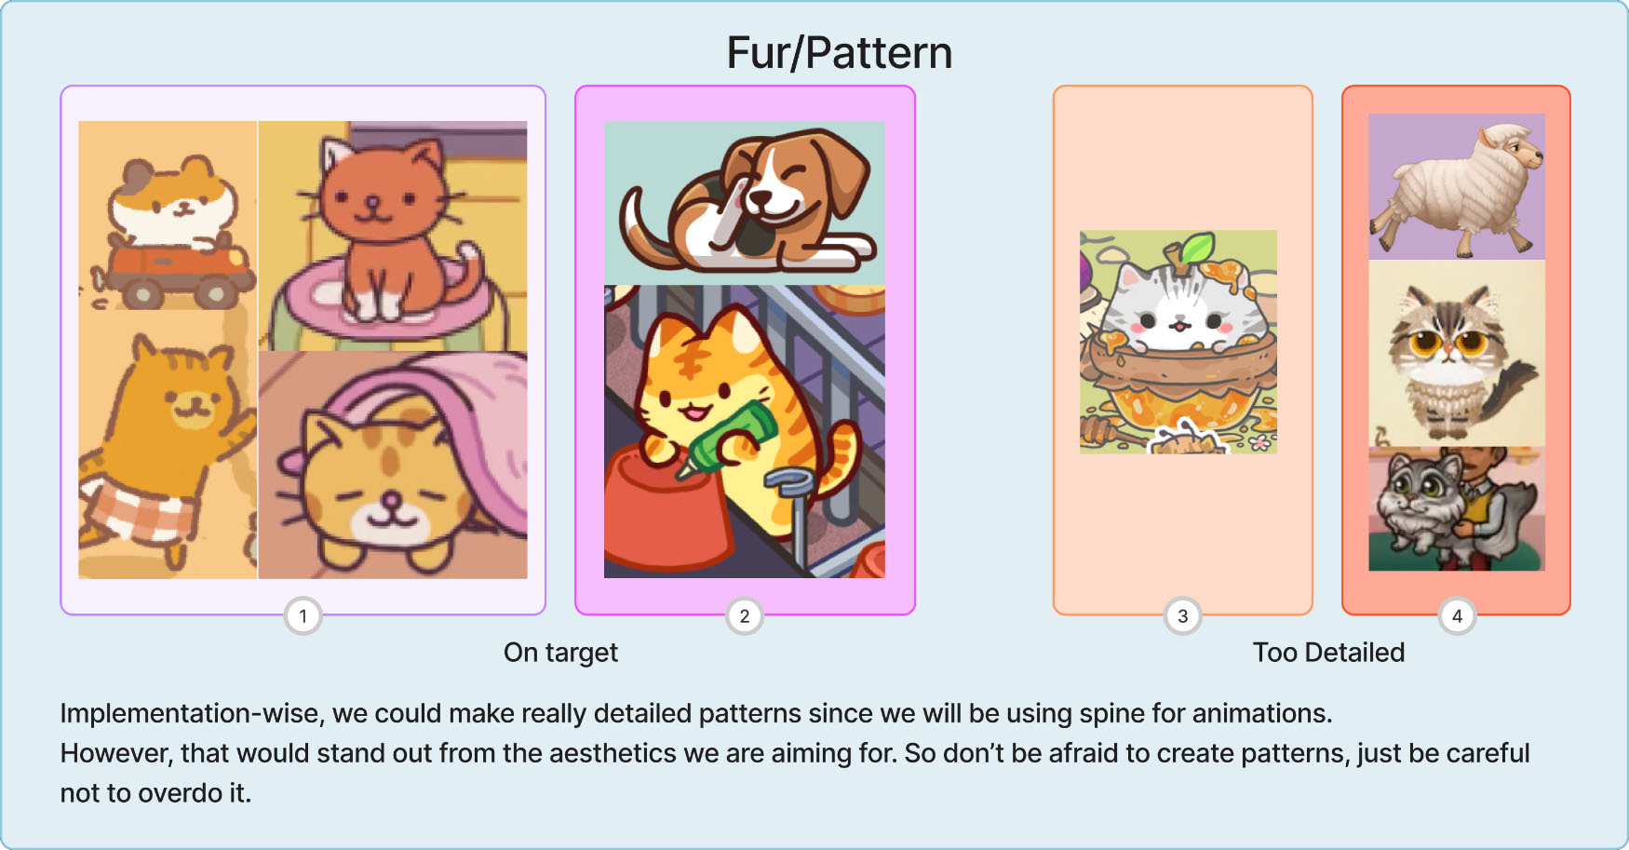Select the red cat on cushion image
This screenshot has height=850, width=1629.
(393, 236)
